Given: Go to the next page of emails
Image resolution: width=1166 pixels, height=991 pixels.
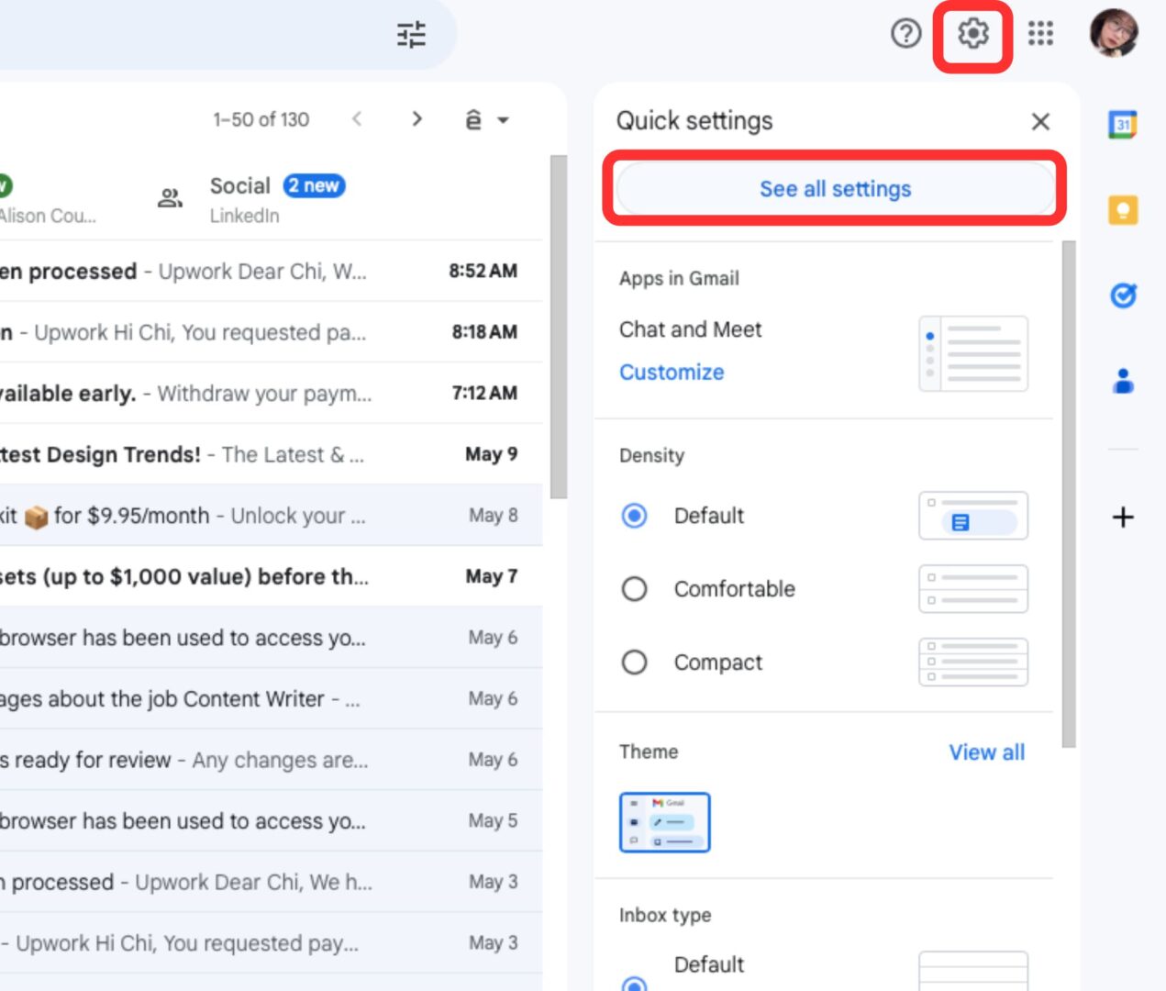Looking at the screenshot, I should 417,118.
